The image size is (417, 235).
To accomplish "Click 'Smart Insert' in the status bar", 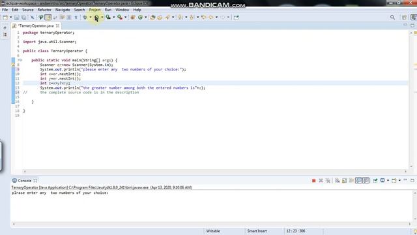I will [257, 231].
